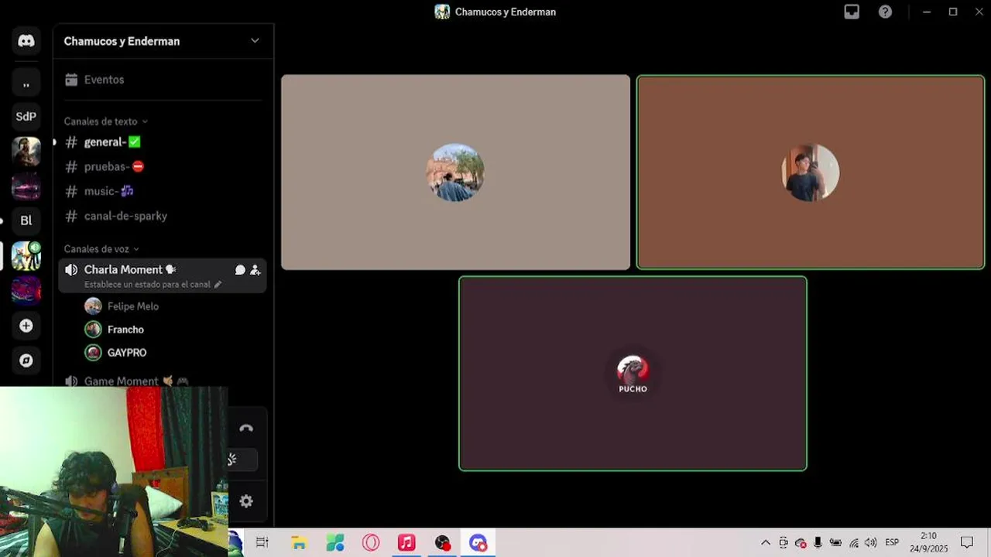Open chat for Charla Moment channel
Viewport: 991px width, 557px height.
[240, 270]
